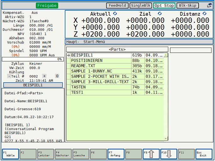Click the X Aktuell position value
The width and height of the screenshot is (215, 161).
point(101,20)
